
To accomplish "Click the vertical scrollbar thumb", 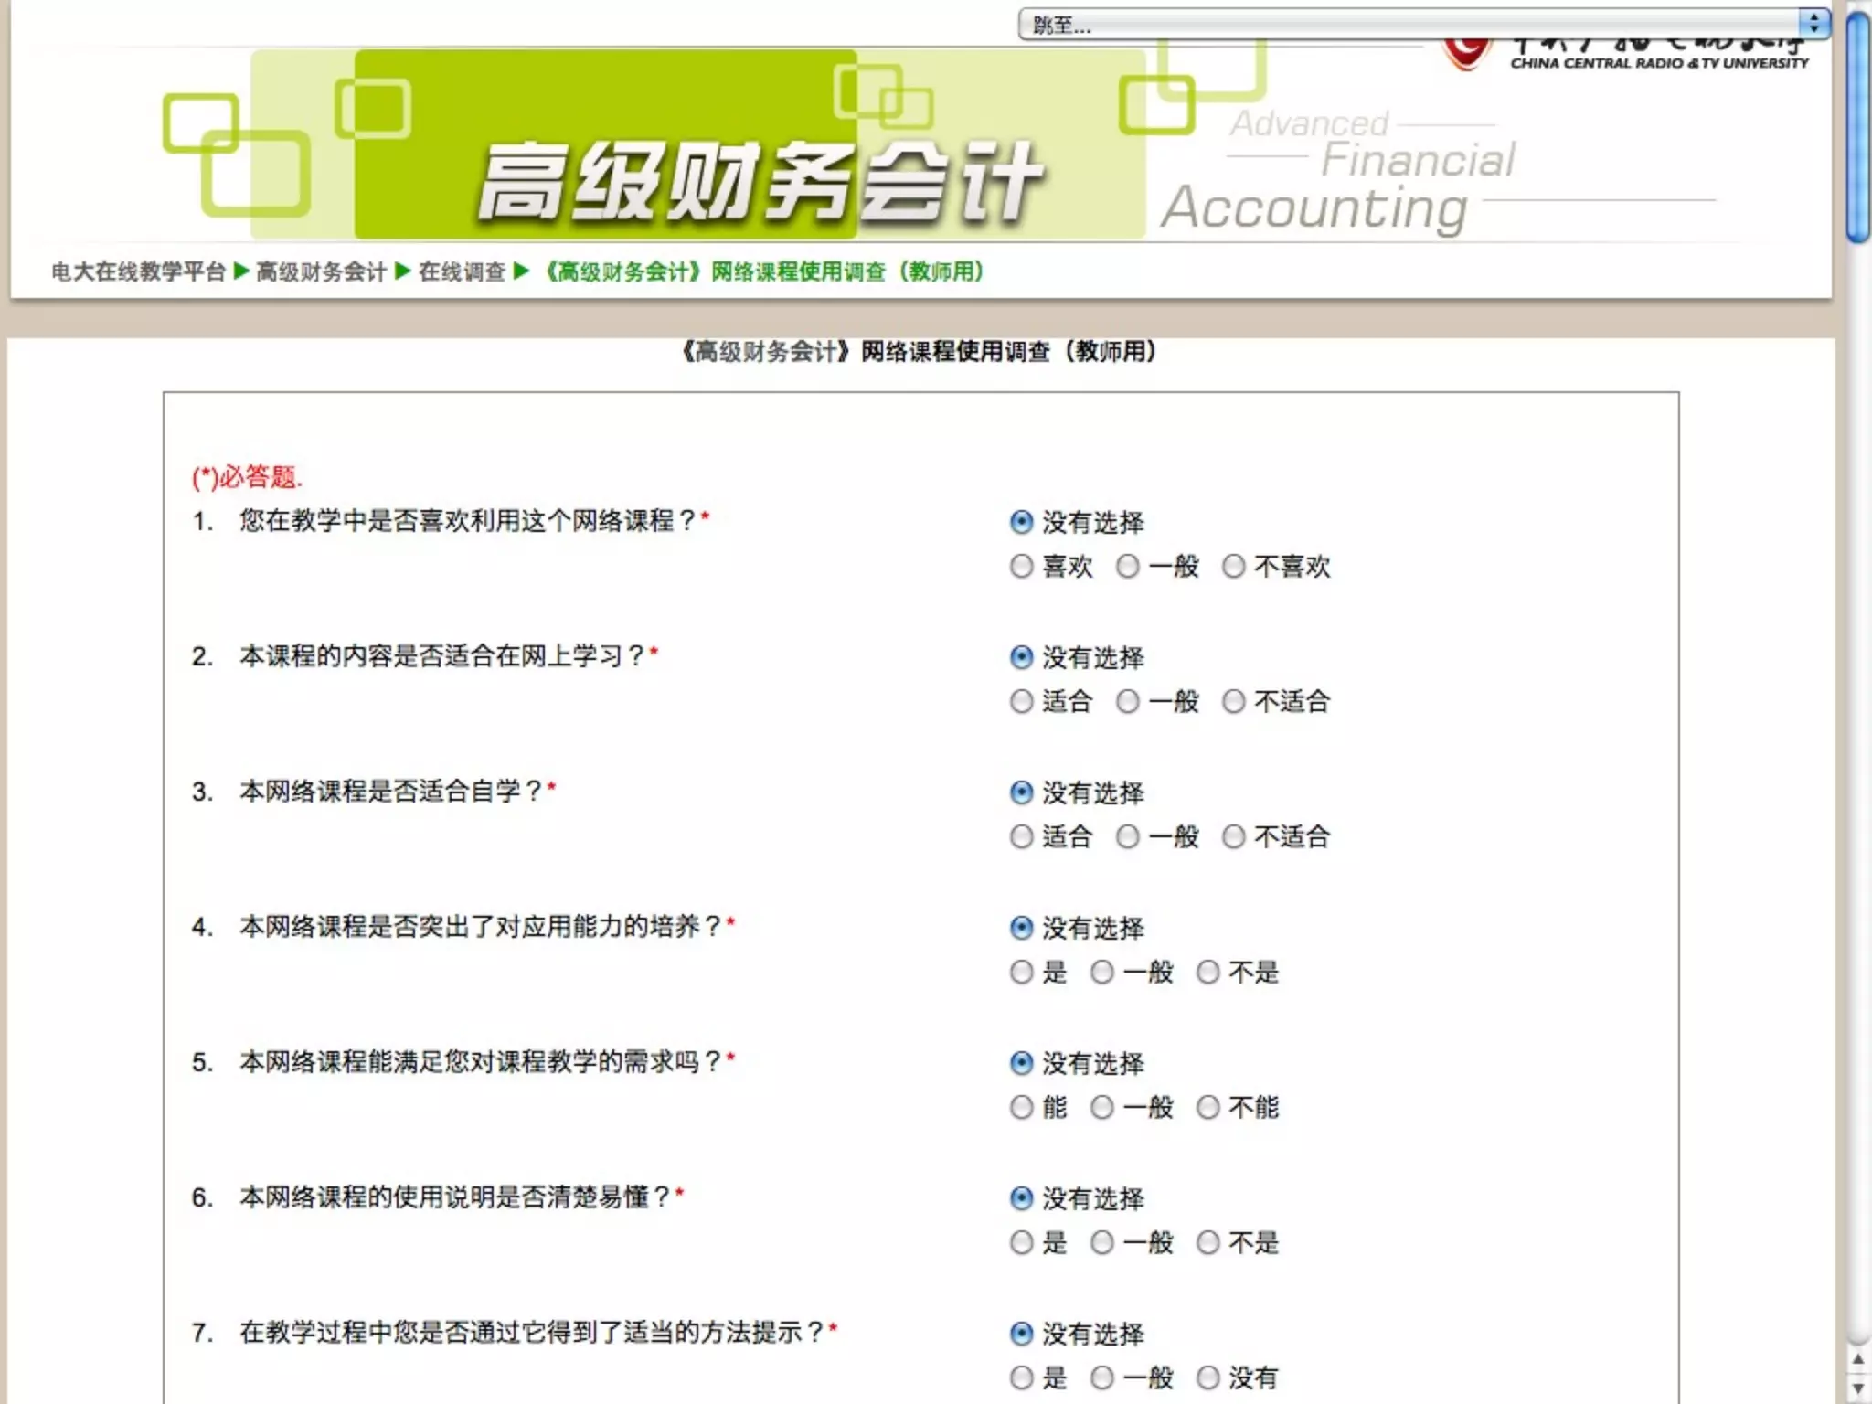I will tap(1858, 128).
